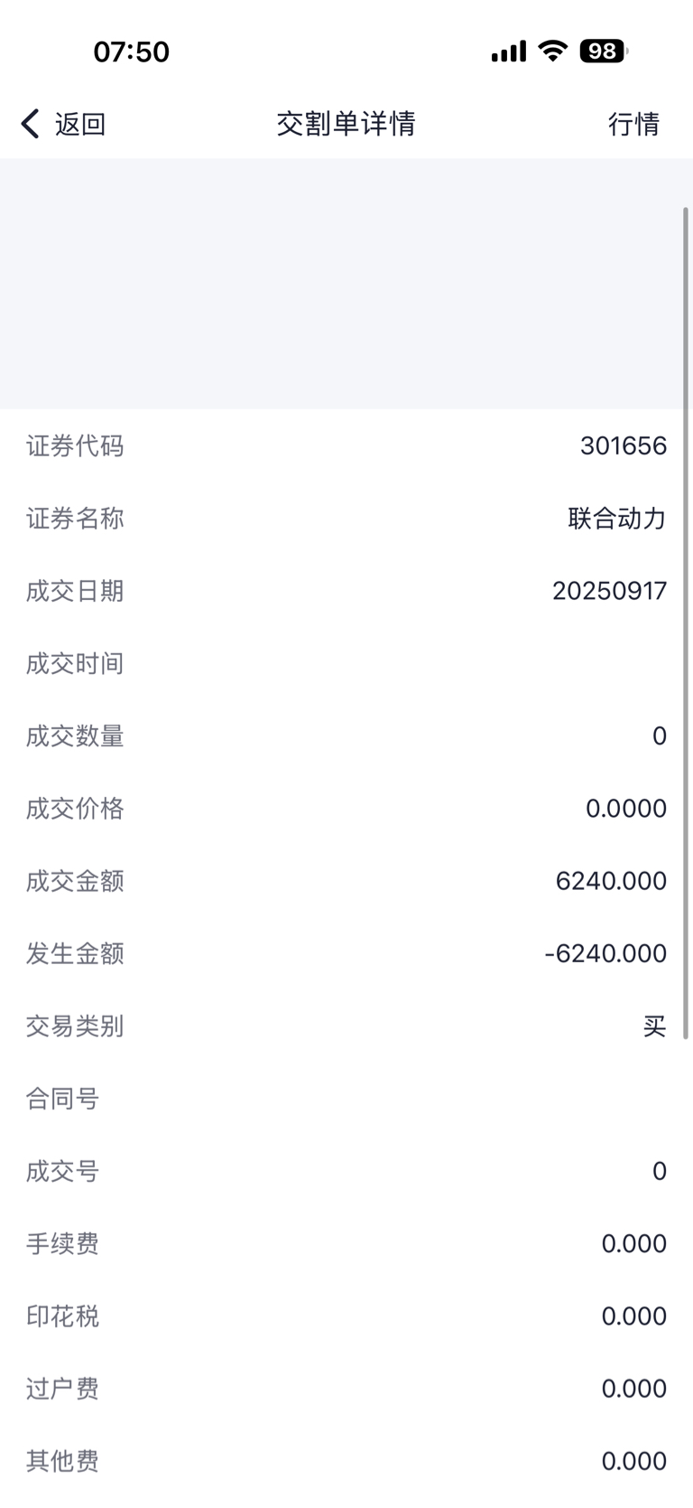
Task: Tap the 手续费 row label
Action: [x=62, y=1244]
